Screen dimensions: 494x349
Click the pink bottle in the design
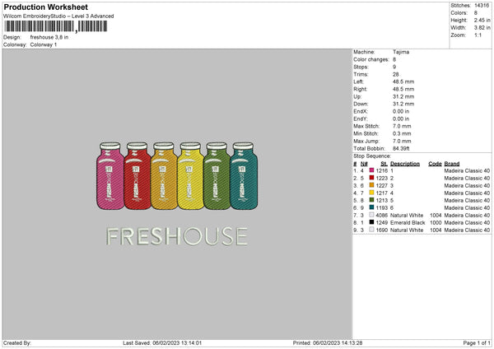coord(110,176)
